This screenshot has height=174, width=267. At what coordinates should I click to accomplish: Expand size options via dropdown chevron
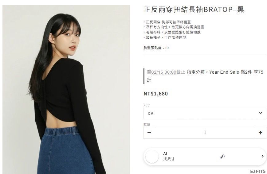point(261,113)
